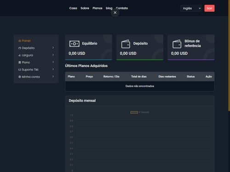
Task: Open Sobre in top navigation
Action: point(85,8)
